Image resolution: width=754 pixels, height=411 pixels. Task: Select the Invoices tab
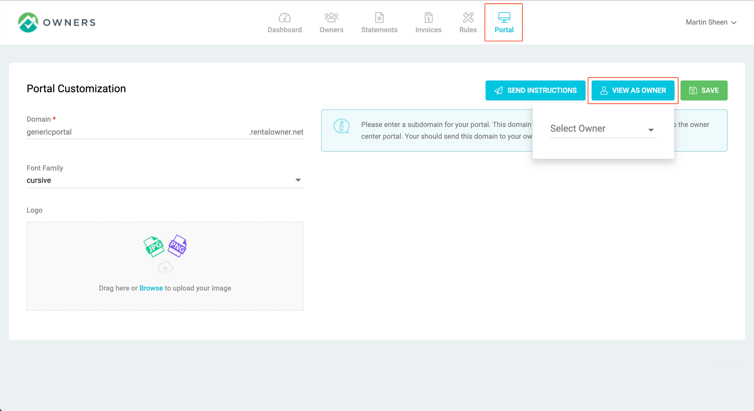pos(428,23)
